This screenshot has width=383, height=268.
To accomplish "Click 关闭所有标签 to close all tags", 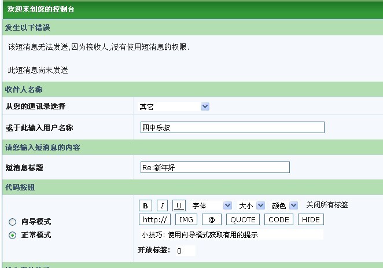I will pyautogui.click(x=327, y=205).
